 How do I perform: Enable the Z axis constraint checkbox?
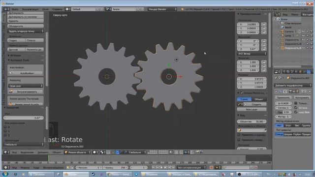coord(5,135)
